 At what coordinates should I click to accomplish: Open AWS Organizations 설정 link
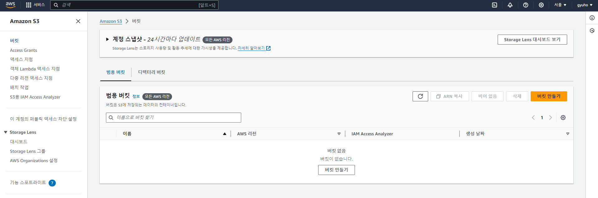[x=34, y=161]
